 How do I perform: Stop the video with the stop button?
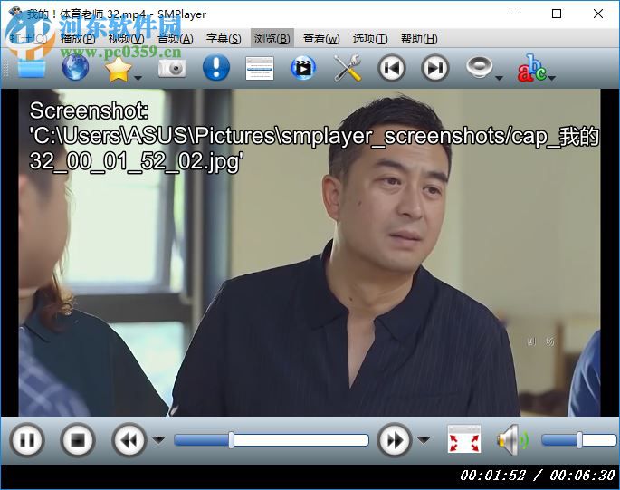tap(78, 441)
